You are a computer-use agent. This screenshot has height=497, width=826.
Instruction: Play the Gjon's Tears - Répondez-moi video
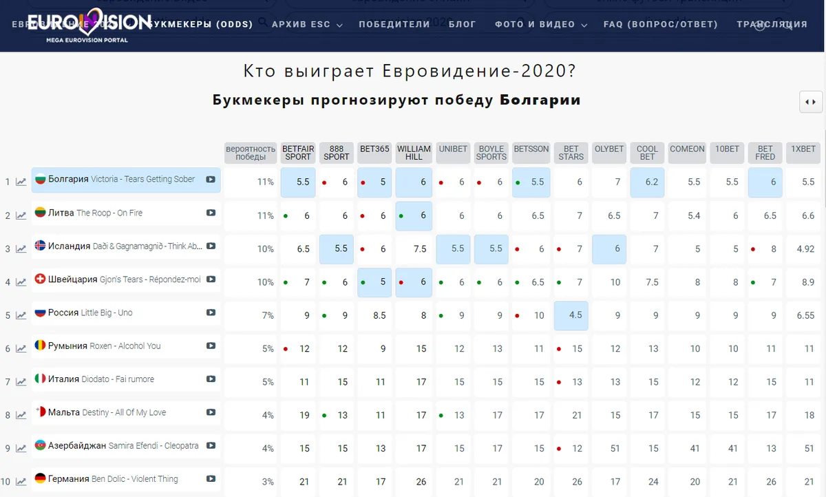tap(211, 279)
